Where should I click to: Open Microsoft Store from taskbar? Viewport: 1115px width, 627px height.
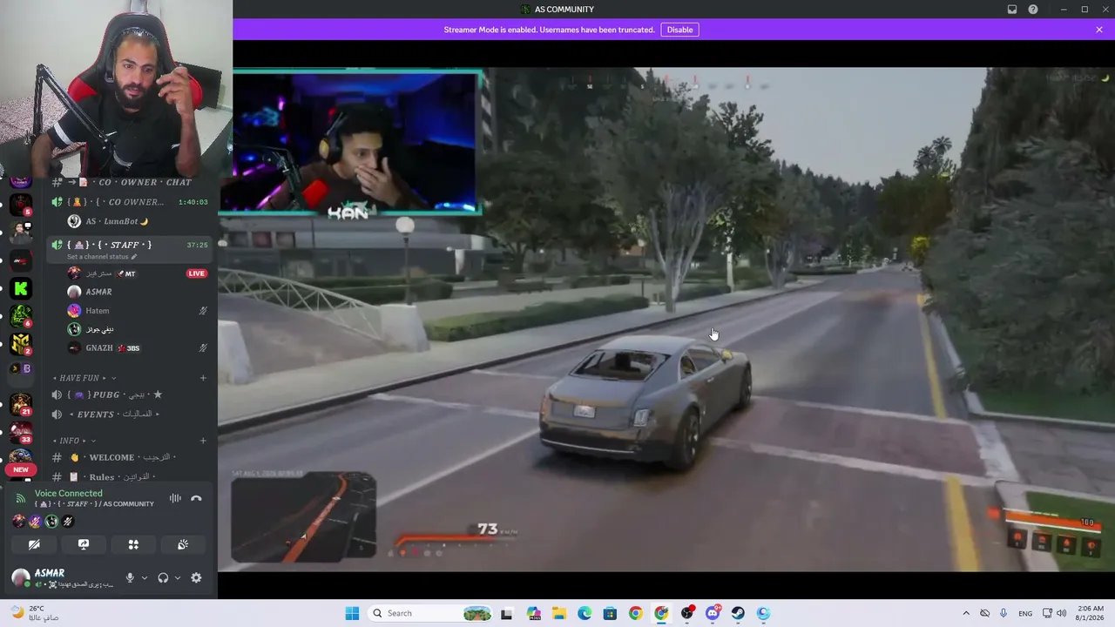click(610, 613)
